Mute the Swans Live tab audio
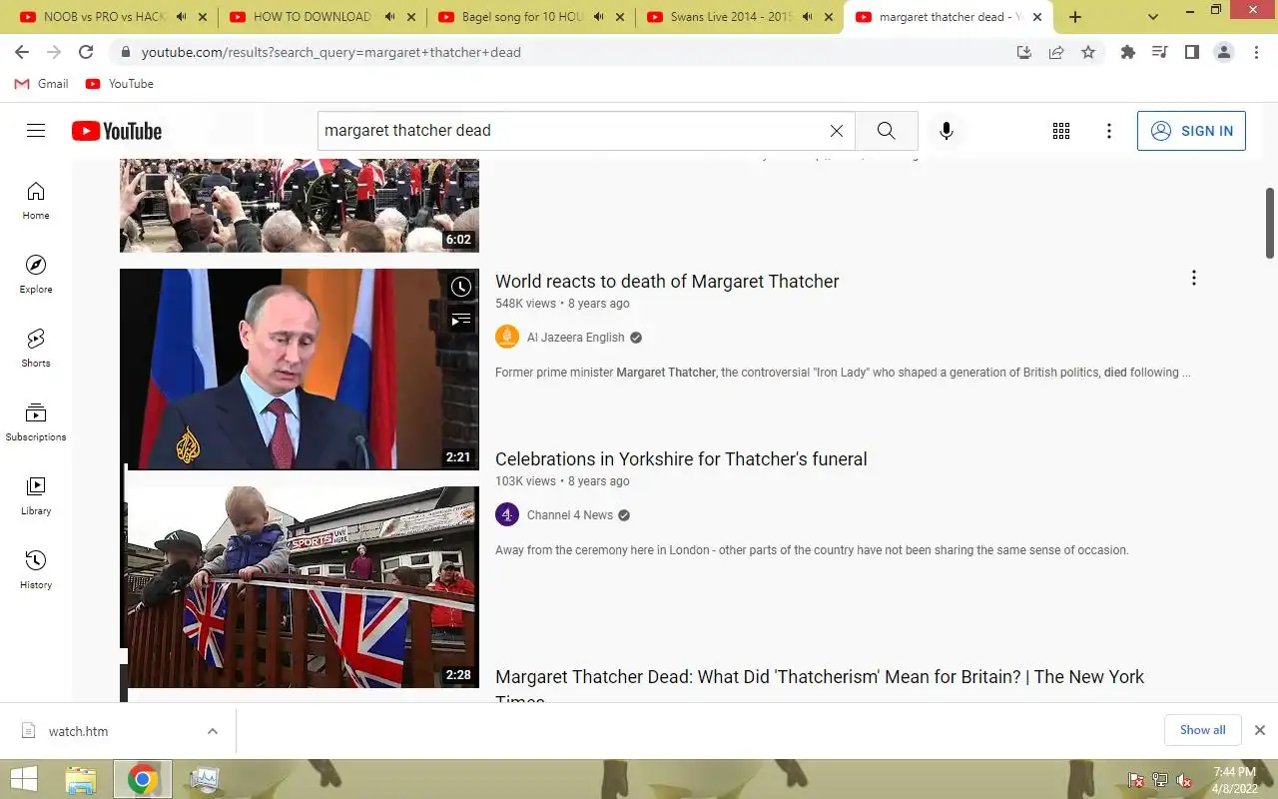 [x=807, y=17]
